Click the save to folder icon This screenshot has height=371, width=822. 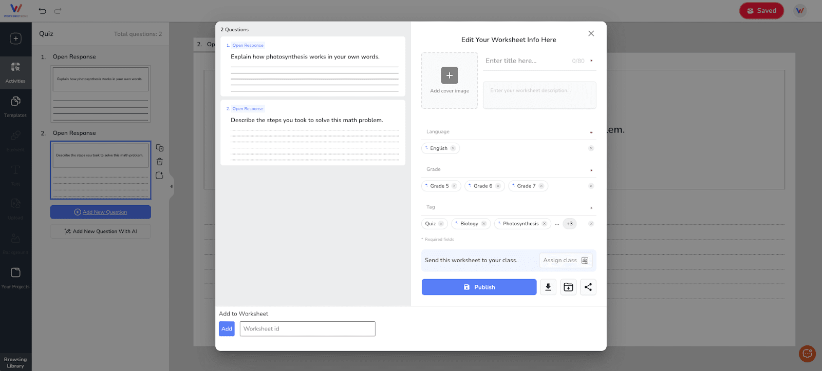click(568, 287)
